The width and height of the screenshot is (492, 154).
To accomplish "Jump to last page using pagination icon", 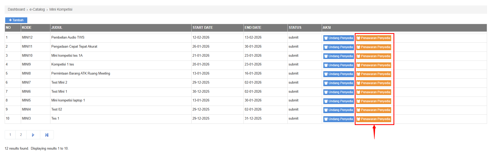I will [x=47, y=135].
